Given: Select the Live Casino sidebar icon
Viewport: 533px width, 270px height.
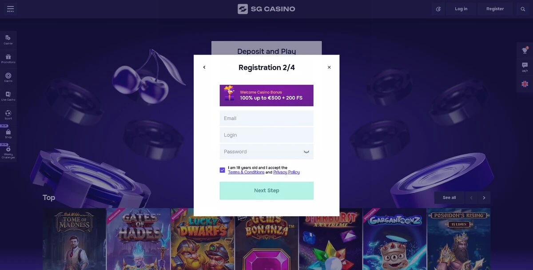Looking at the screenshot, I should (x=8, y=96).
